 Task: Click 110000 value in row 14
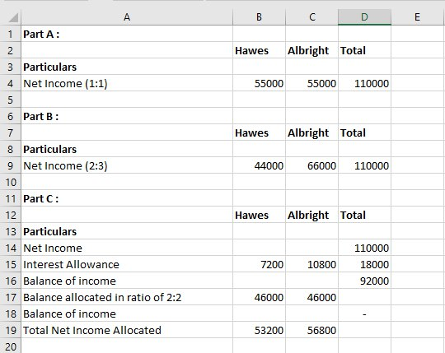365,248
